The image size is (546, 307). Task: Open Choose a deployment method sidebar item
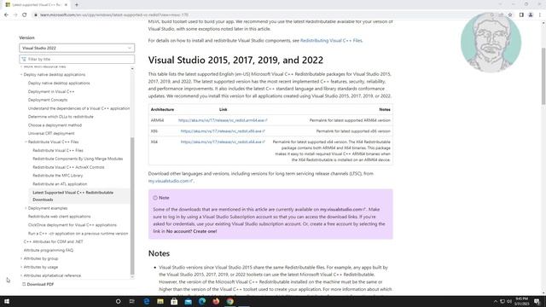(55, 125)
